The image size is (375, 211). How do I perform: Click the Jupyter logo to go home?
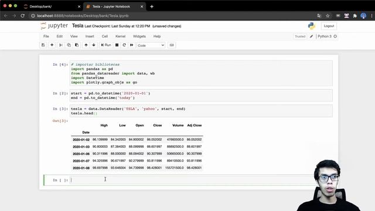(54, 26)
